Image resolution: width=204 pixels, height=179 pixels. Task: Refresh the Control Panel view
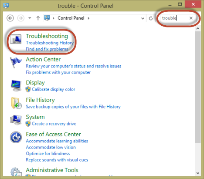[x=151, y=18]
